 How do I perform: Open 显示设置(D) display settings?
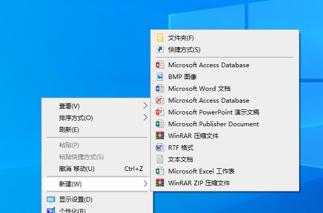coord(96,200)
